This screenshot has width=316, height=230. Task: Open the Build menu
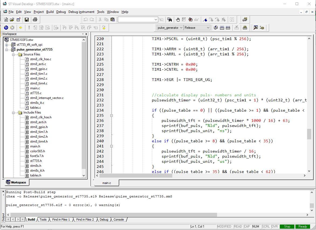pyautogui.click(x=50, y=12)
